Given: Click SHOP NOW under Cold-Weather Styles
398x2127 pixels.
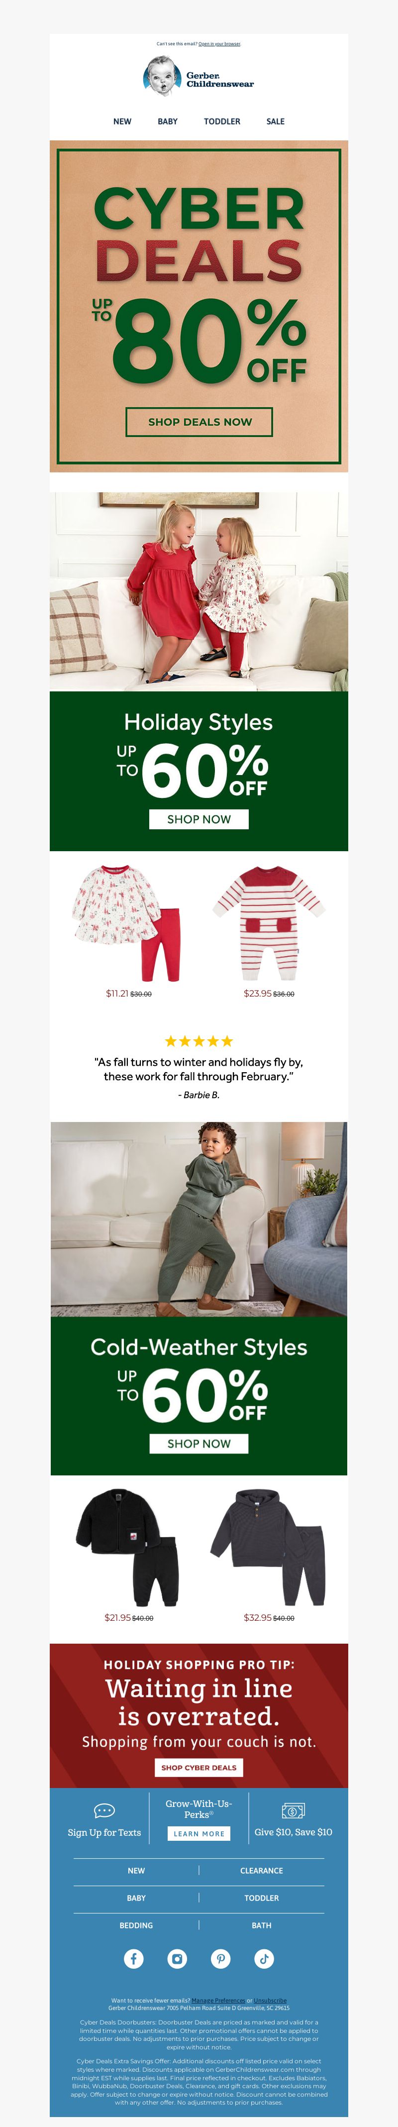Looking at the screenshot, I should [199, 1444].
